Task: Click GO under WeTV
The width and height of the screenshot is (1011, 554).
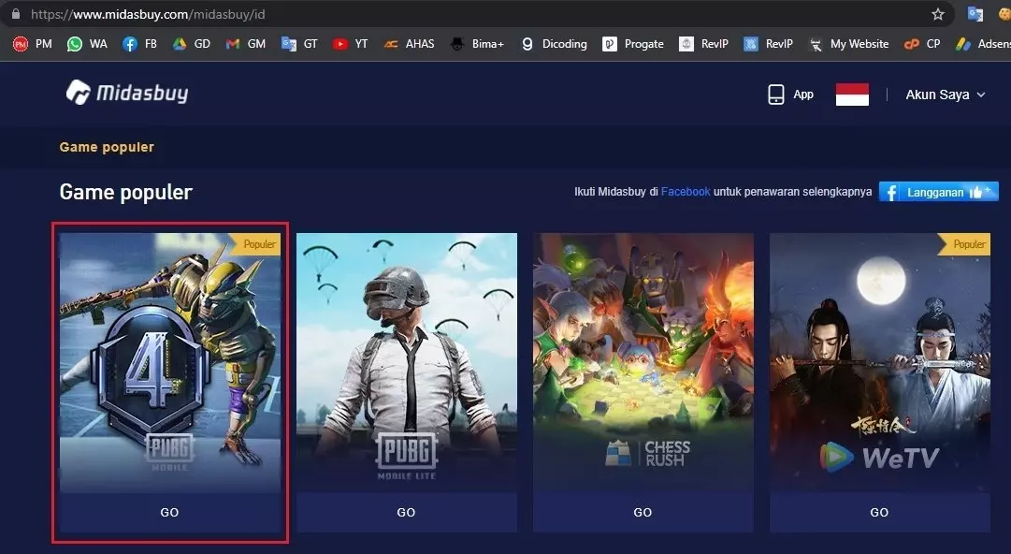Action: (880, 513)
